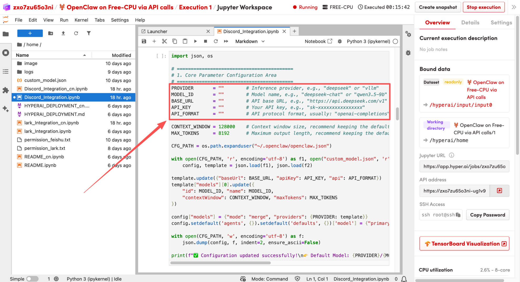Expand the collapsed right panel chevrons

[514, 7]
